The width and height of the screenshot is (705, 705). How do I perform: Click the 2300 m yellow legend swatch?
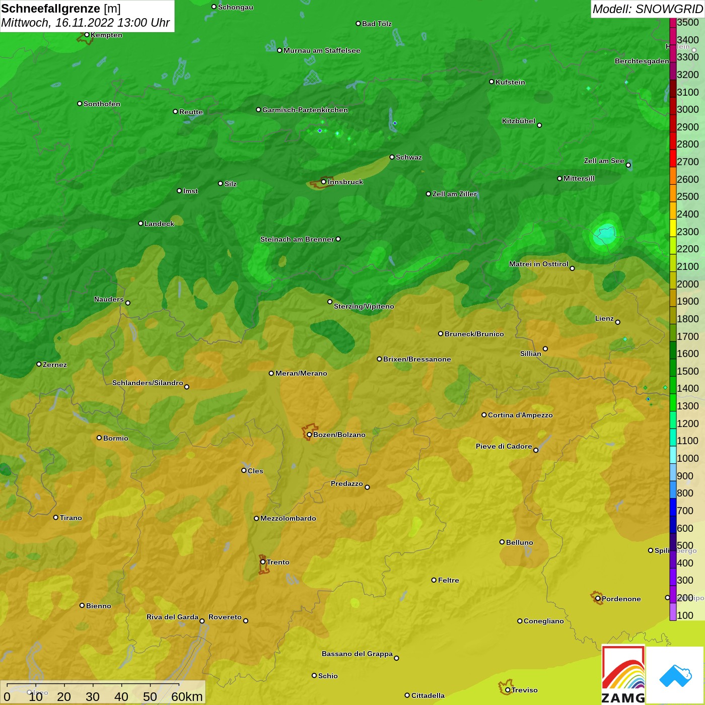[673, 228]
